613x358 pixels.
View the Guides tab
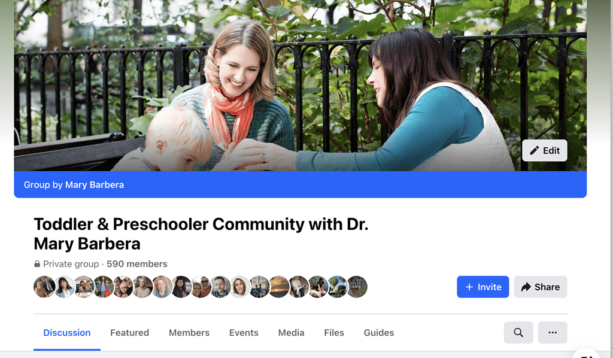(x=379, y=333)
